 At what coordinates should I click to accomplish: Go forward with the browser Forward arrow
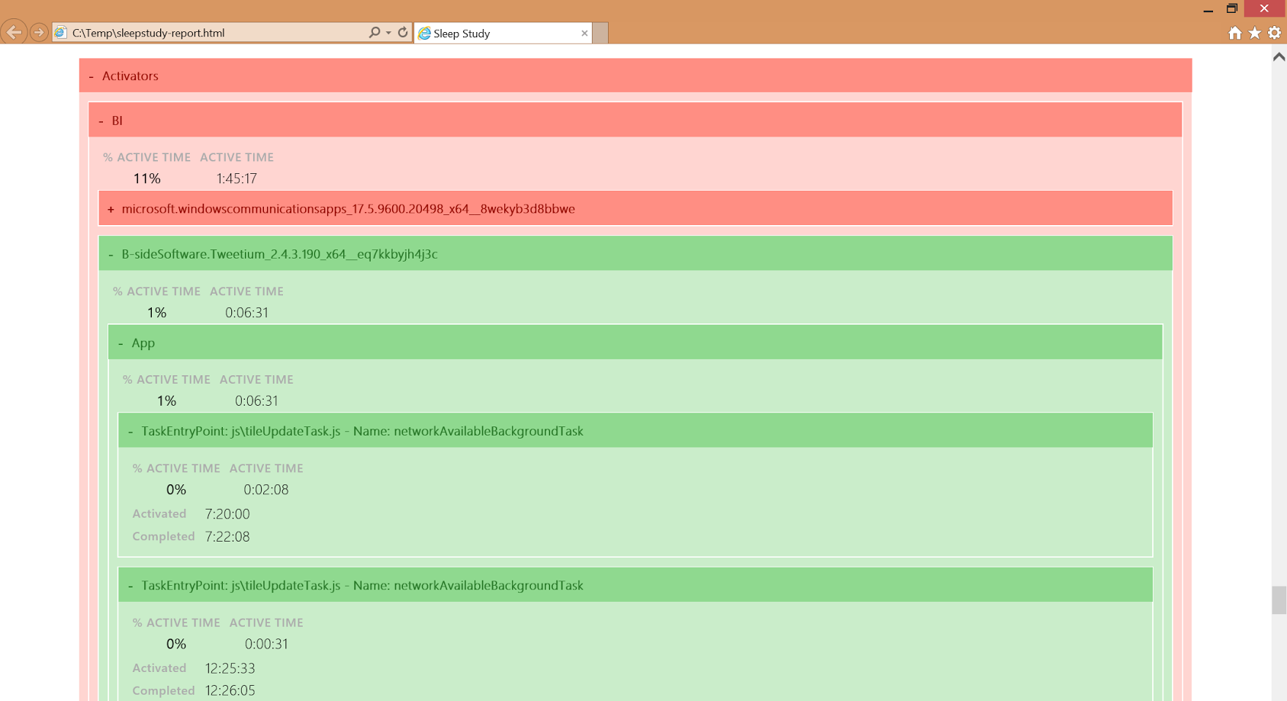tap(39, 32)
